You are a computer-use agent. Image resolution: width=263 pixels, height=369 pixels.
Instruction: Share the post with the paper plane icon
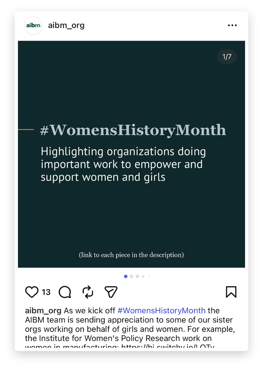click(x=111, y=292)
